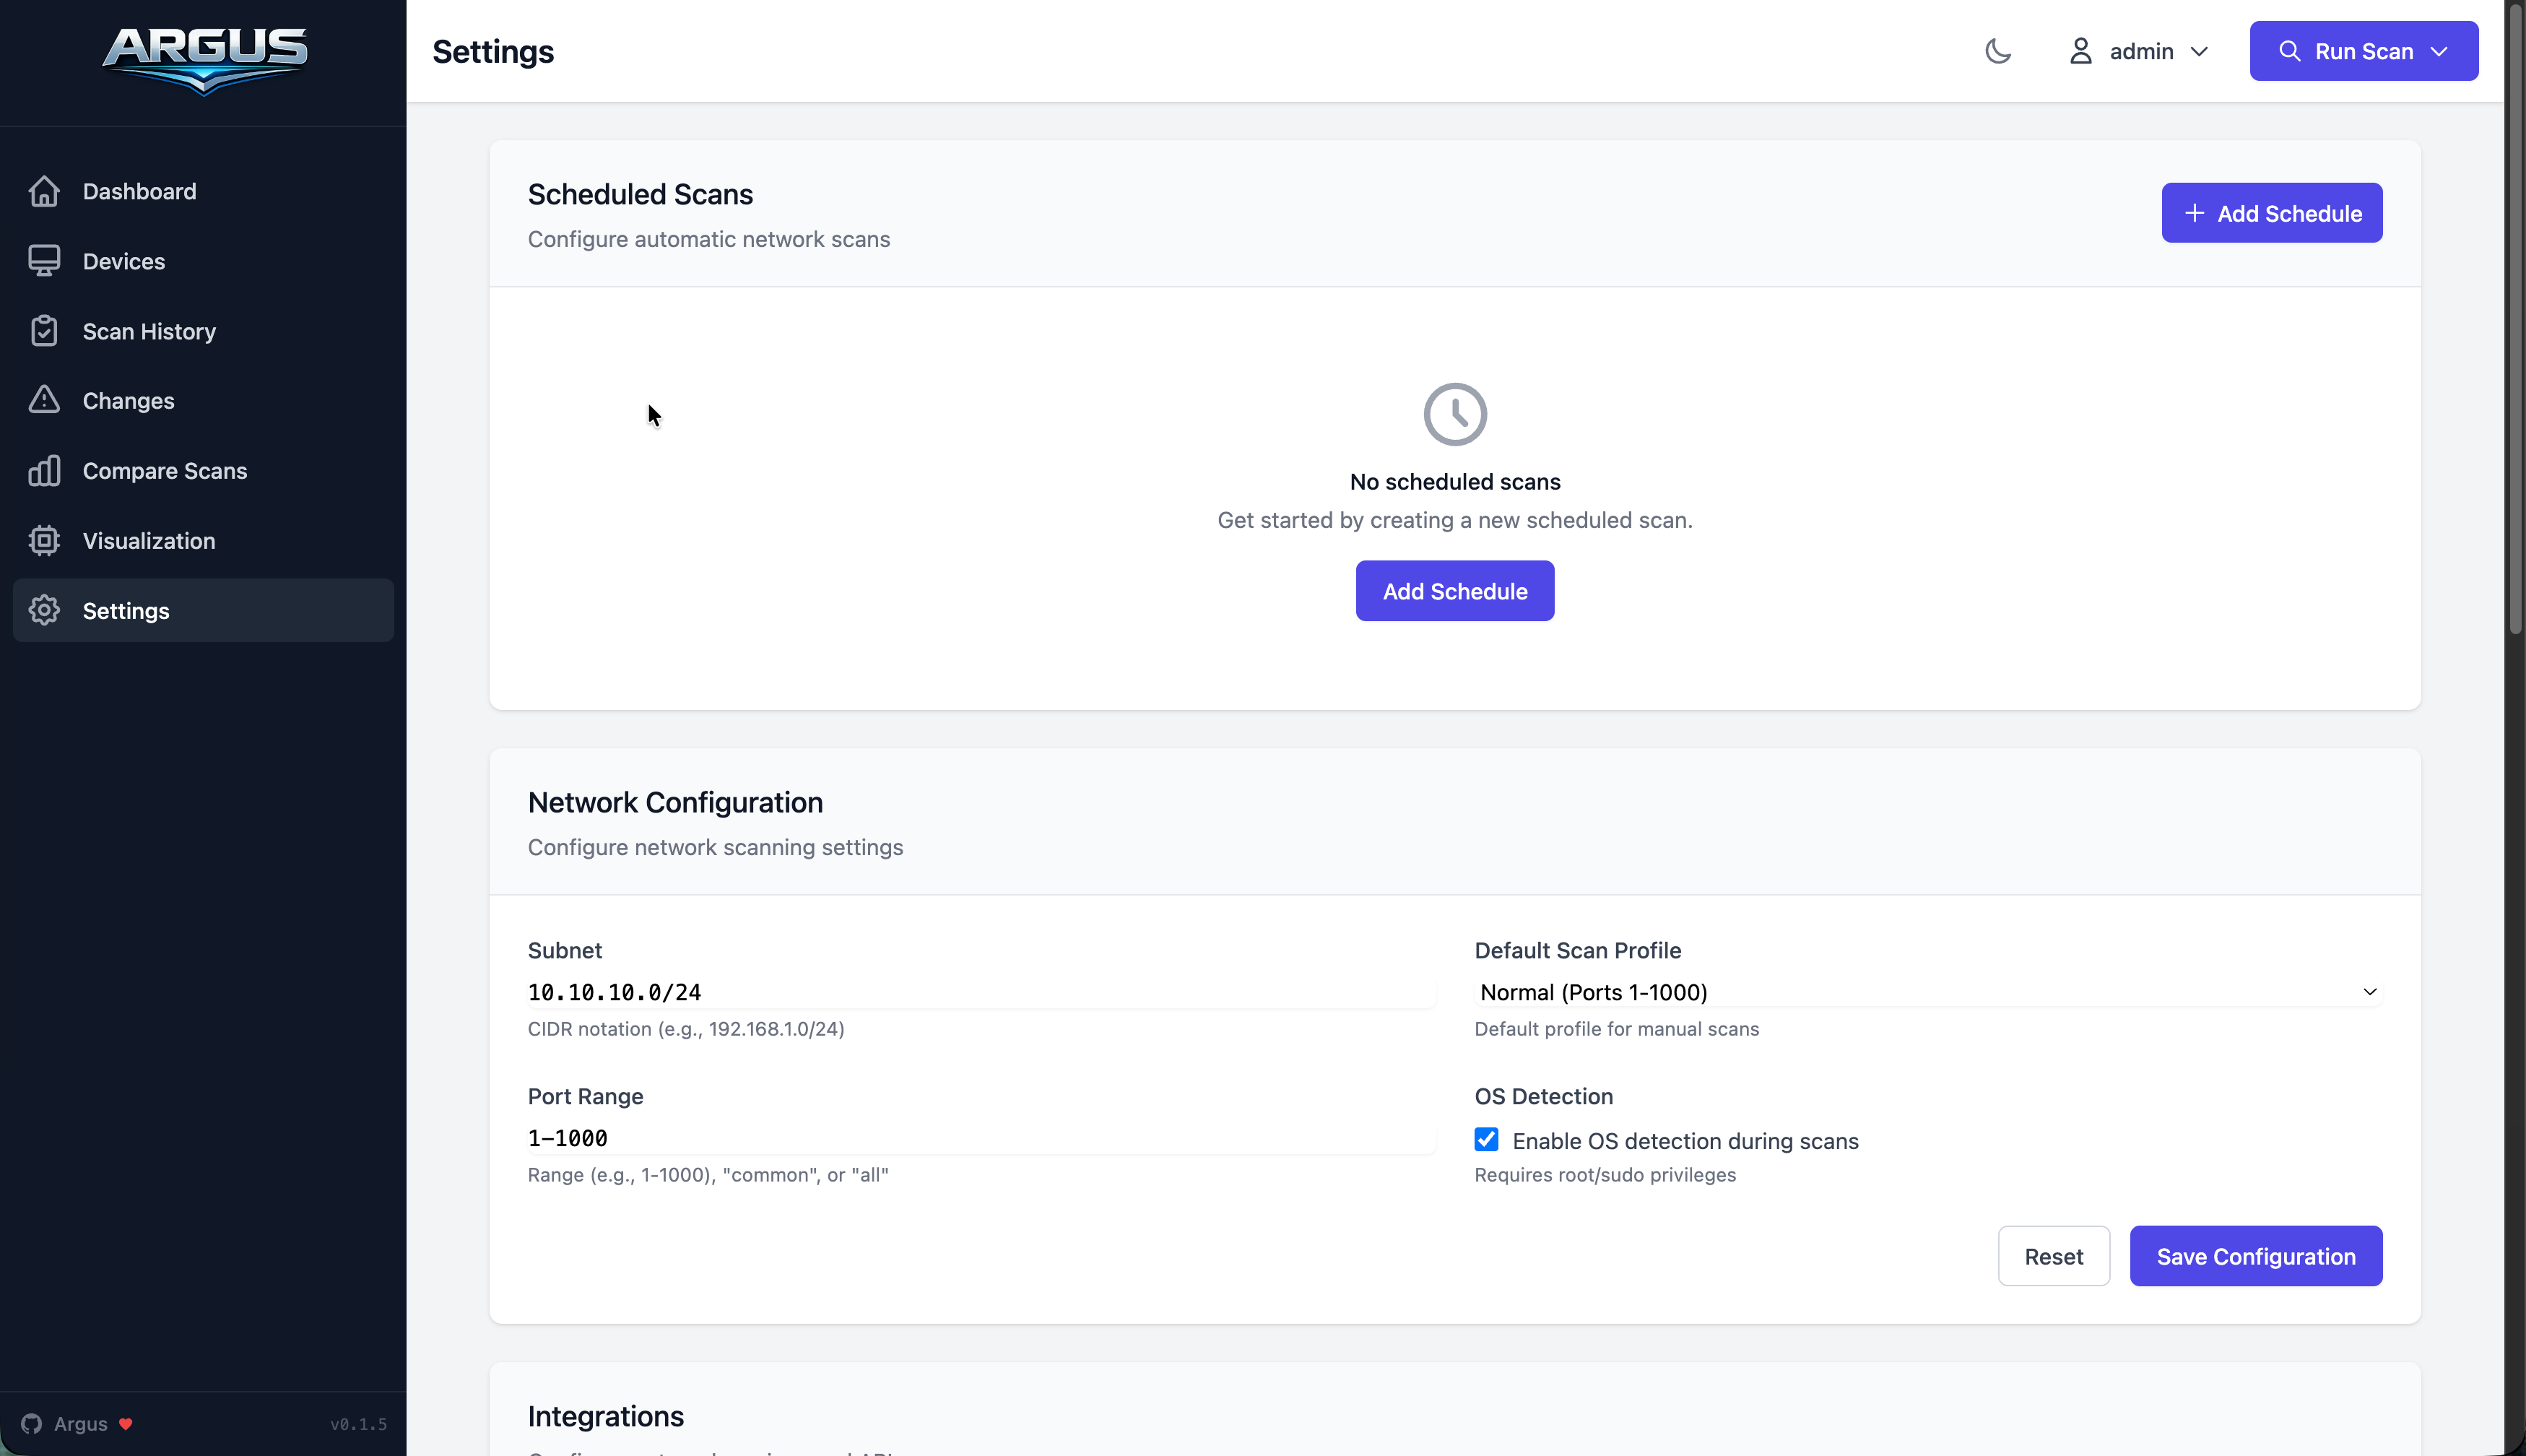Viewport: 2526px width, 1456px height.
Task: Open Compare Scans
Action: point(164,470)
